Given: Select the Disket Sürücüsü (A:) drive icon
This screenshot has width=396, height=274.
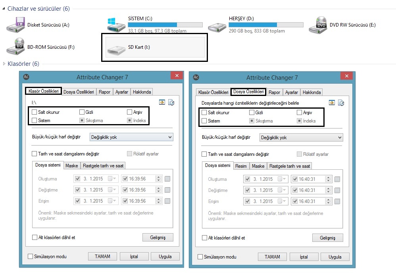Looking at the screenshot, I should click(x=15, y=25).
